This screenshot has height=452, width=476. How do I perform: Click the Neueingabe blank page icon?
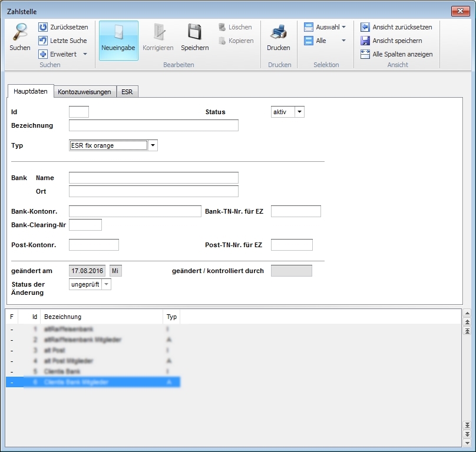click(118, 32)
